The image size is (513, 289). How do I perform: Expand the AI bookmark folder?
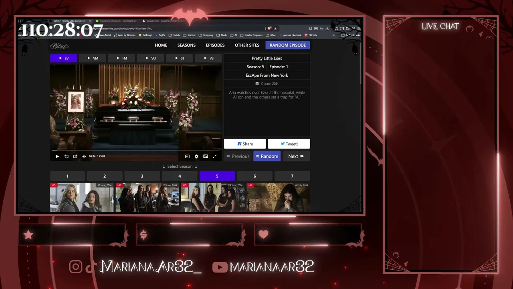click(234, 35)
